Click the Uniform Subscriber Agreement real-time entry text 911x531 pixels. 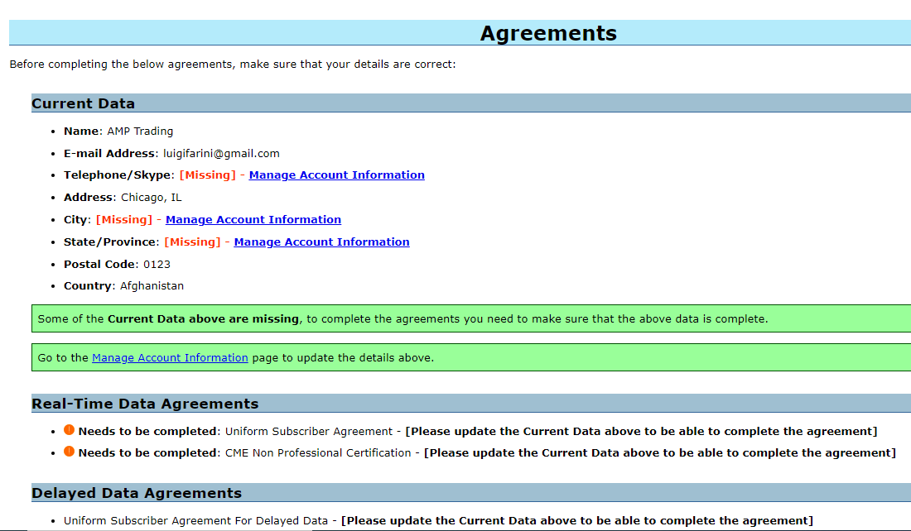[309, 432]
